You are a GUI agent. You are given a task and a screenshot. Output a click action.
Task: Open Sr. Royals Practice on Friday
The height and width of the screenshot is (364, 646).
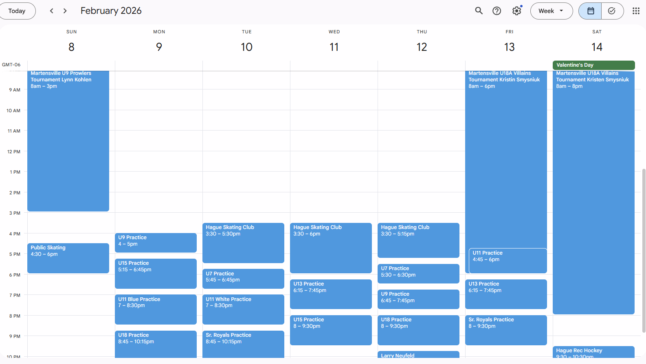[506, 330]
